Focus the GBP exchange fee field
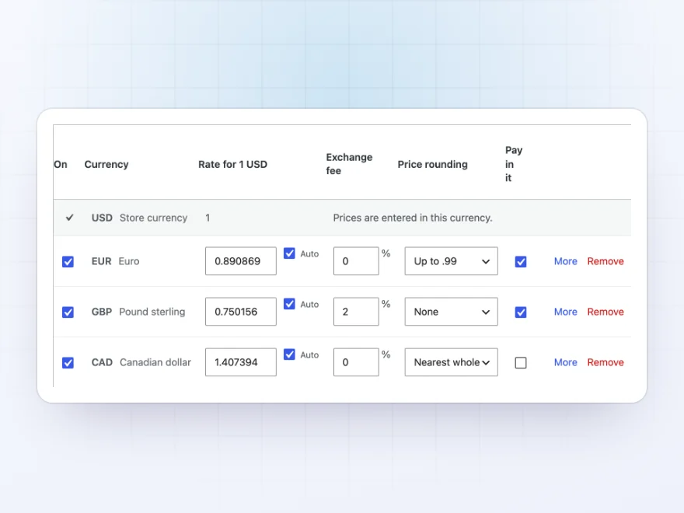The image size is (684, 513). pos(356,312)
